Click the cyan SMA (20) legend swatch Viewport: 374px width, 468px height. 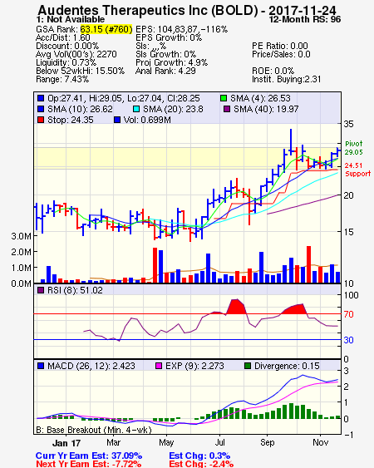tap(135, 109)
